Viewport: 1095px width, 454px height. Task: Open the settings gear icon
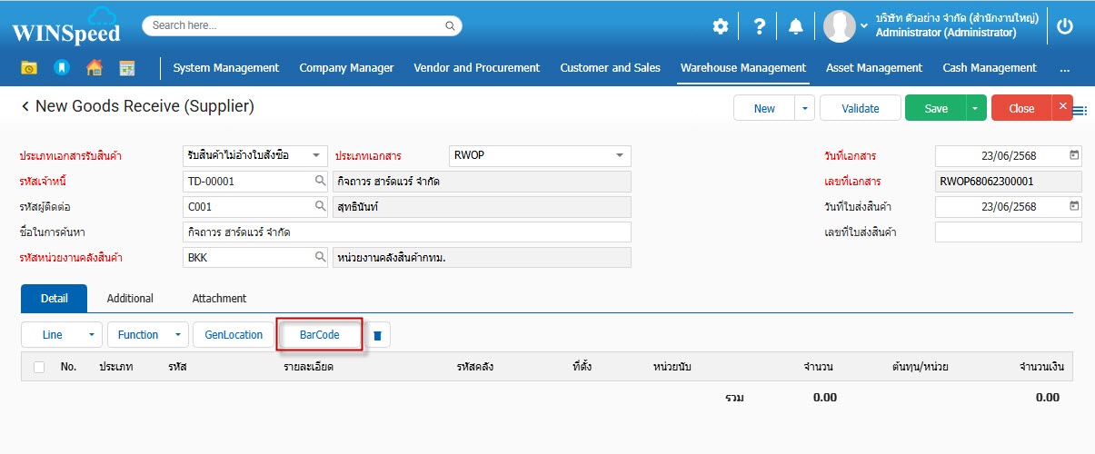tap(720, 26)
